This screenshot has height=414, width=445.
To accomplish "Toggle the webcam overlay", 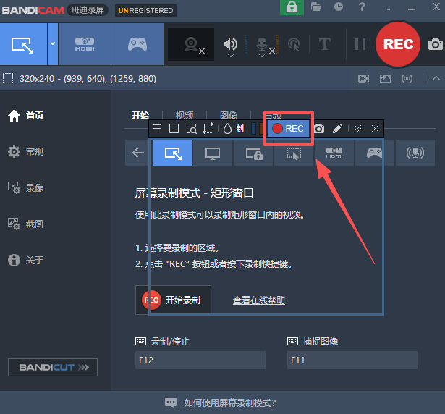I will click(191, 44).
